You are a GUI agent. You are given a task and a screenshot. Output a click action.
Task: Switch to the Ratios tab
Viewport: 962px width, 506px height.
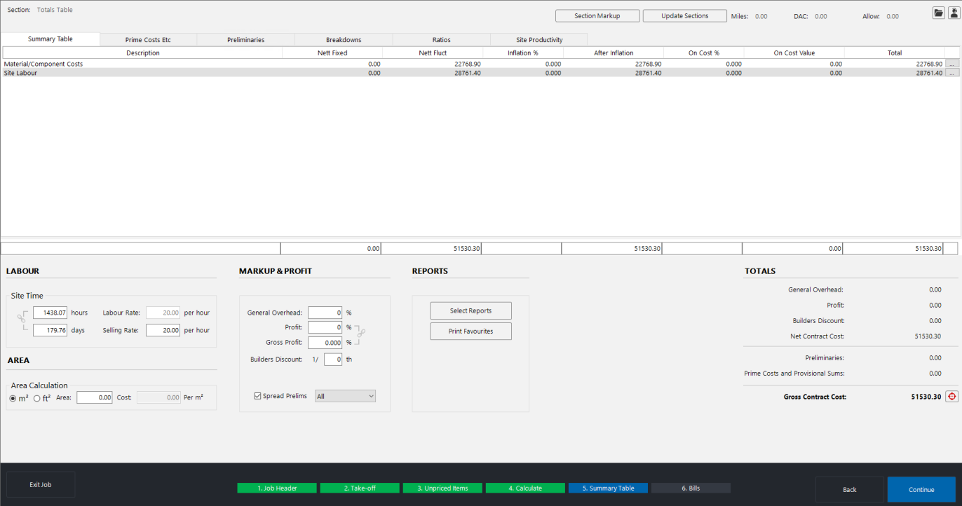point(441,39)
